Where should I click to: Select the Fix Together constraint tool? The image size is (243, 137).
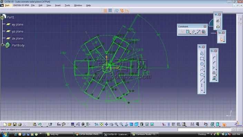tap(193, 32)
